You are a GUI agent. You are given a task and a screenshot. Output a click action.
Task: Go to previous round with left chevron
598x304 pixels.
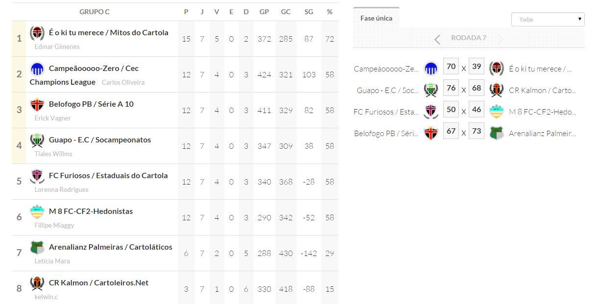click(437, 39)
